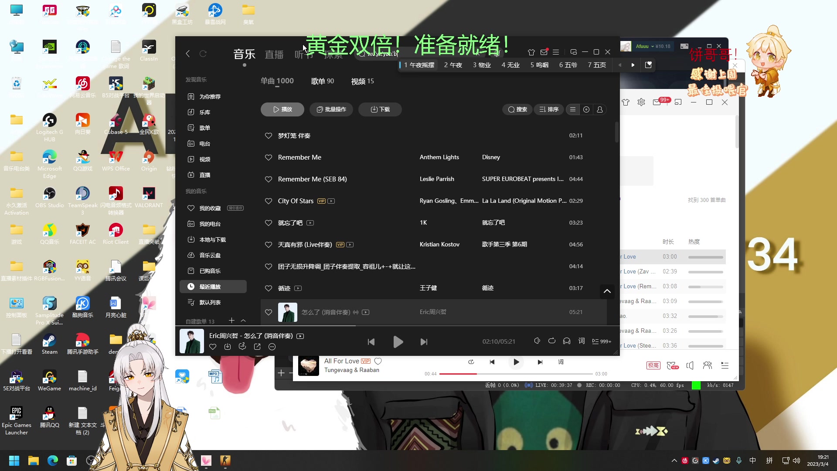
Task: Skip to next track in KuGou
Action: point(424,342)
